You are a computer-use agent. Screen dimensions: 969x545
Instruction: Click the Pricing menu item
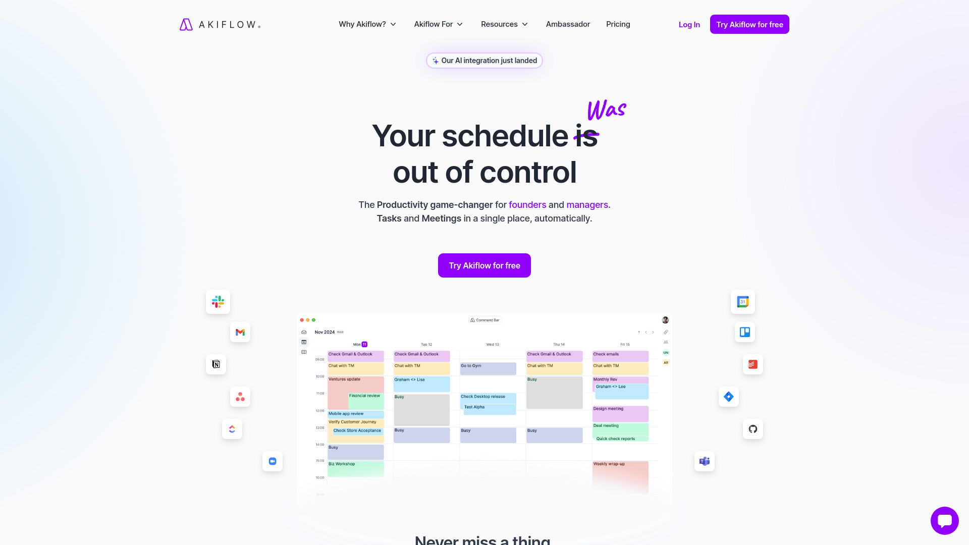pyautogui.click(x=618, y=24)
